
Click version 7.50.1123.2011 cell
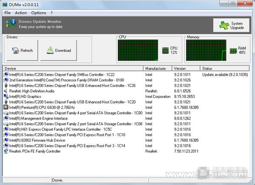coord(186,151)
